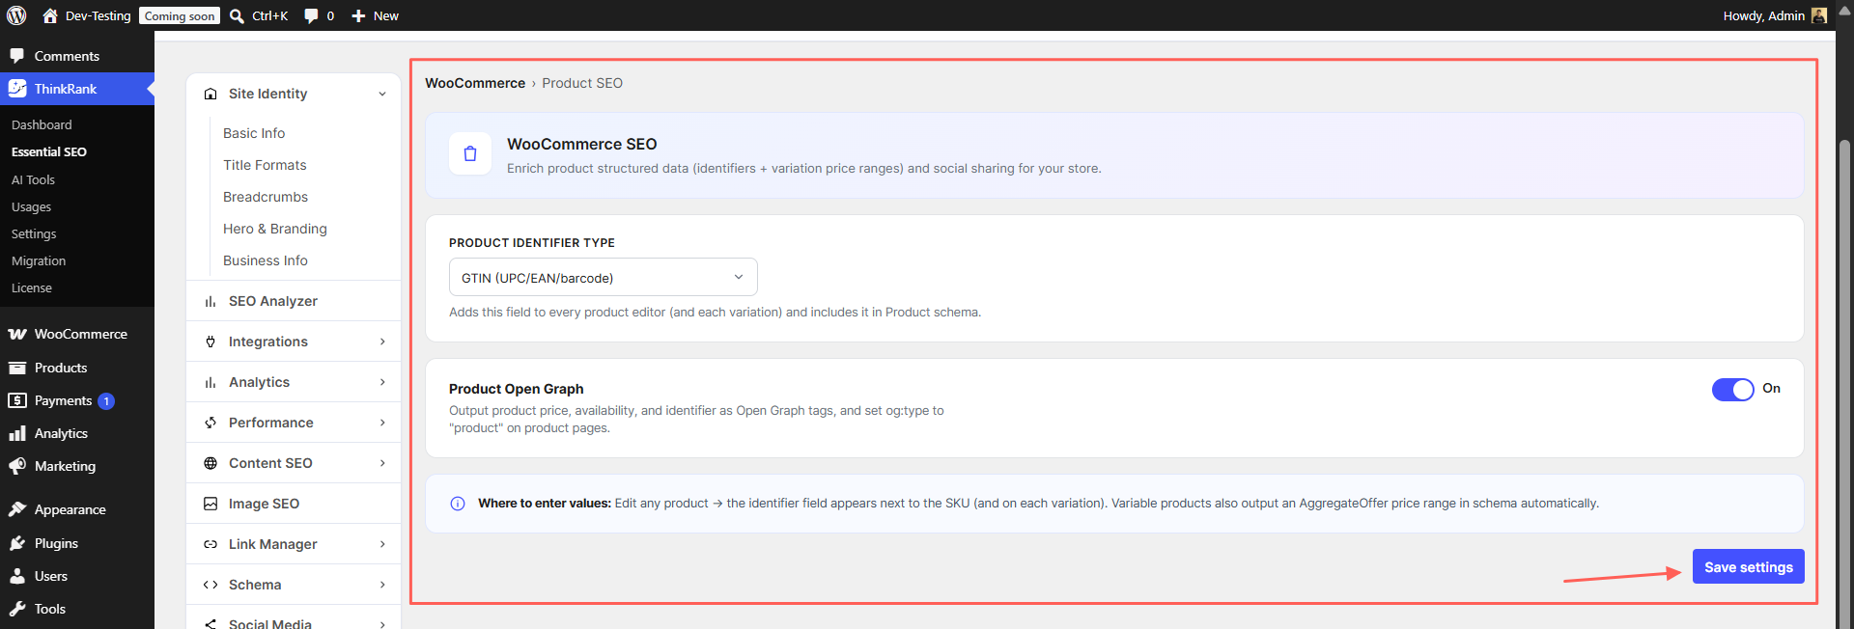Expand the Integrations section chevron

coord(382,342)
